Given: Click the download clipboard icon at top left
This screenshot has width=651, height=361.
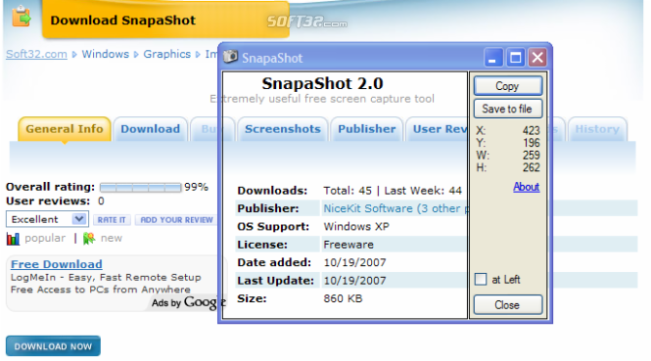Looking at the screenshot, I should pos(22,18).
